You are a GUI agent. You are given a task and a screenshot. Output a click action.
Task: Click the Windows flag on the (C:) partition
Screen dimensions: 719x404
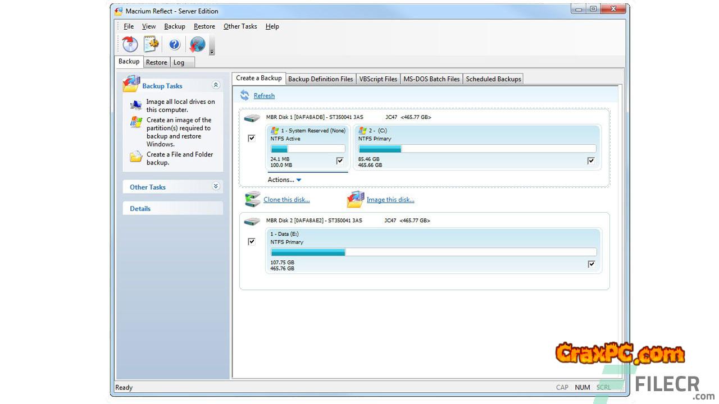pos(363,131)
